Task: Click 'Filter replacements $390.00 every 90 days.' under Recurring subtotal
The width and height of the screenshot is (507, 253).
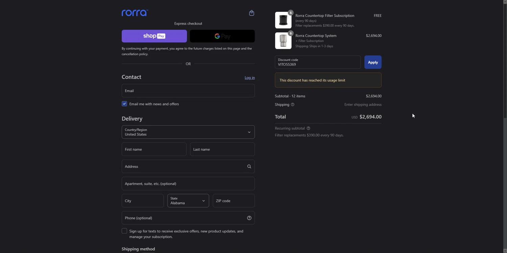Action: 309,135
